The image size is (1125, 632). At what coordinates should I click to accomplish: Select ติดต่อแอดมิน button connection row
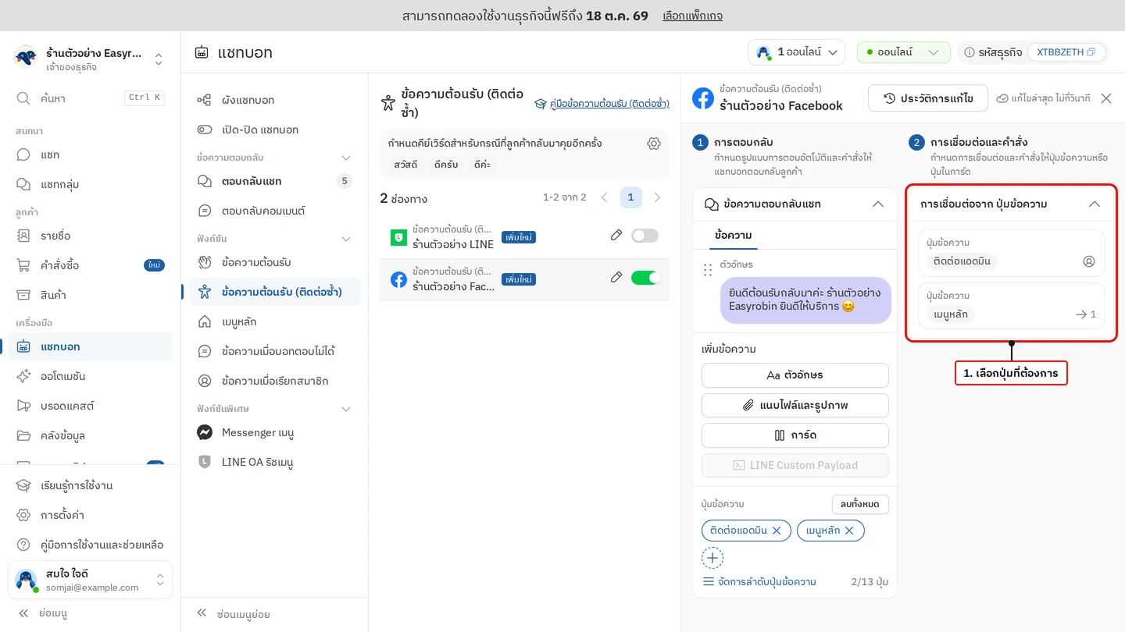point(1011,254)
